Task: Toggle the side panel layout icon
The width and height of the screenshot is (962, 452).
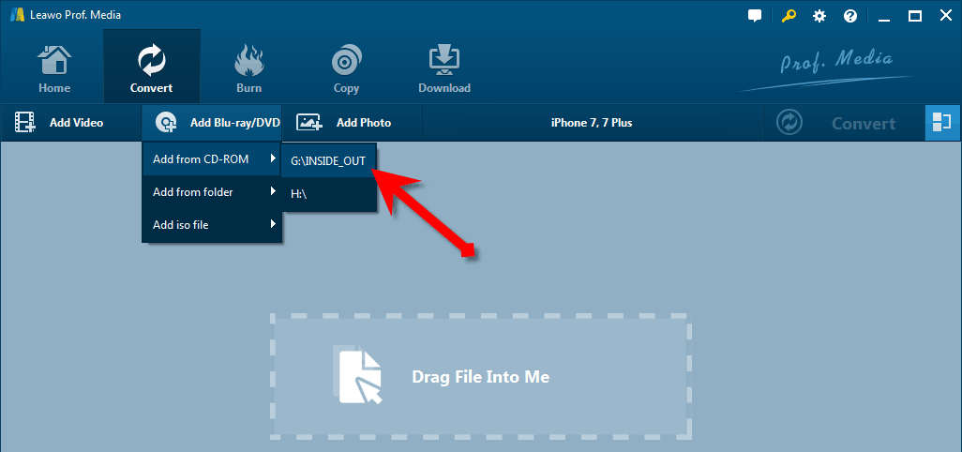Action: pos(941,123)
